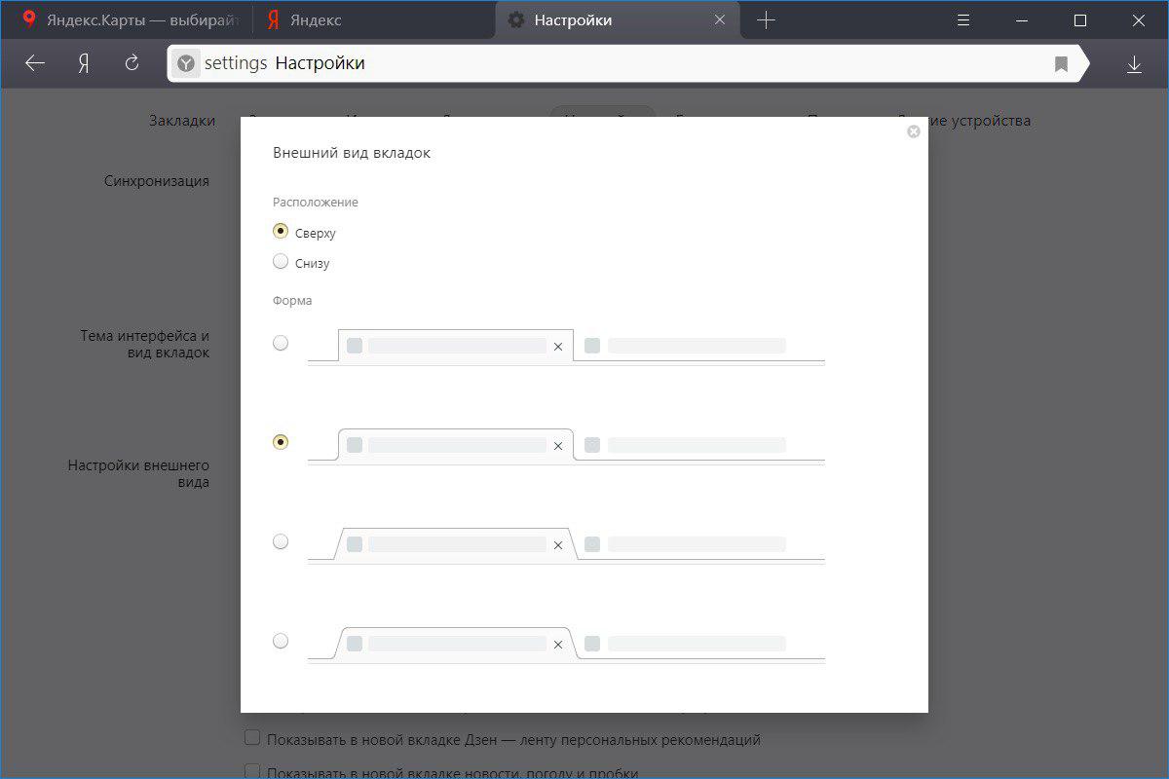Toggle Дзен feed in new tab checkbox
This screenshot has width=1169, height=779.
click(252, 739)
